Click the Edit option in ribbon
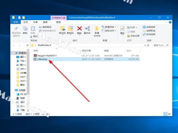Viewport: 178px width, 133px height. [131, 32]
